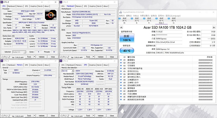Click Validate in the CPU-Z Memory Slot Selection window
The height and width of the screenshot is (118, 217).
click(101, 116)
